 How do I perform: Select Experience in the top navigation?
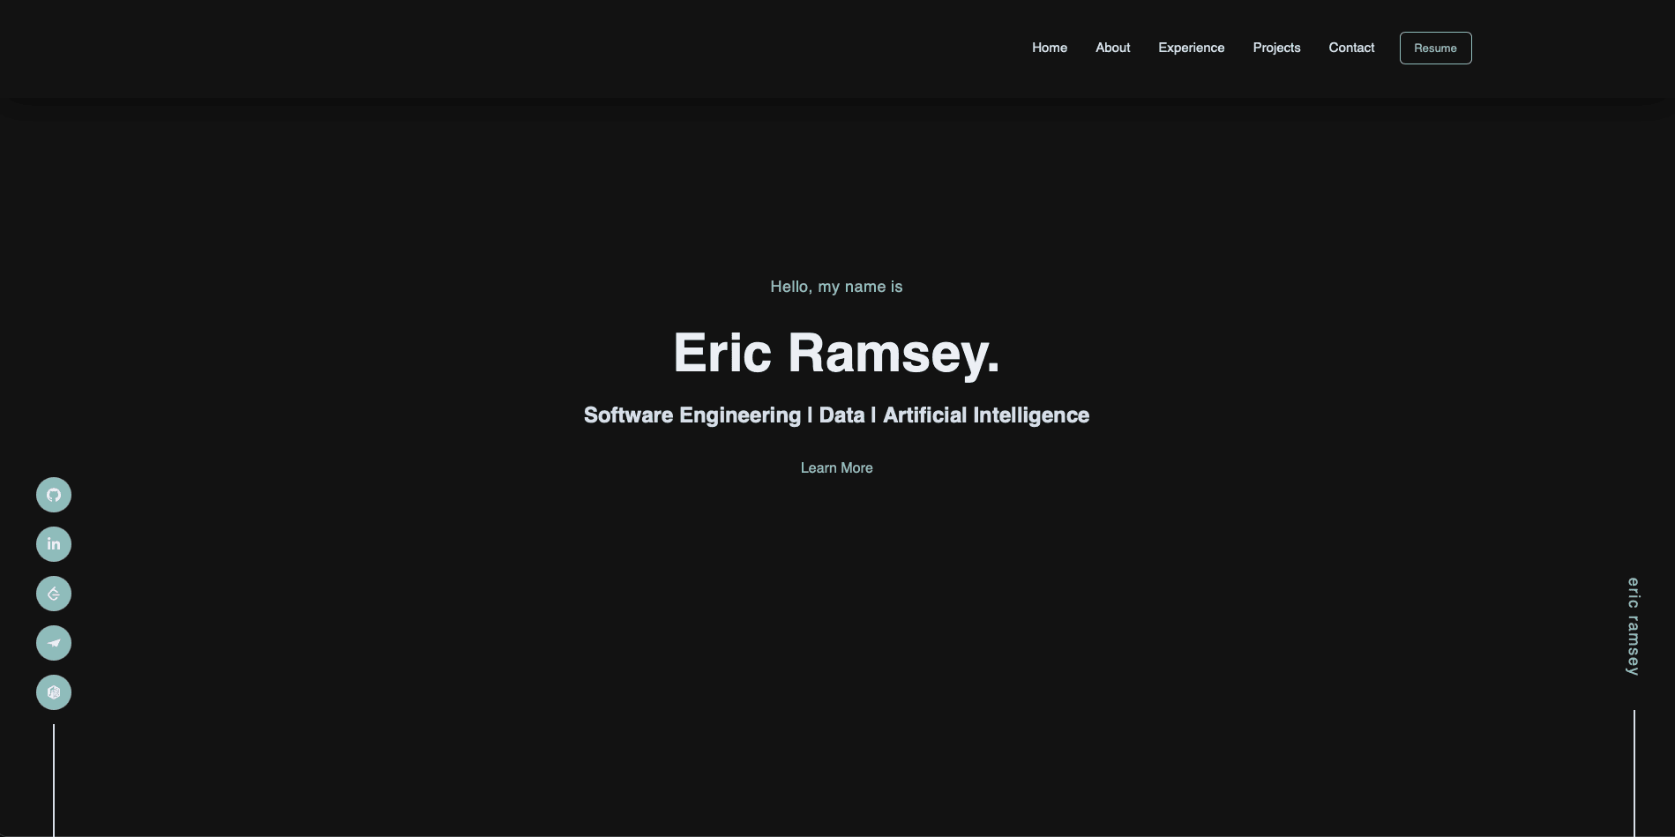click(1192, 48)
